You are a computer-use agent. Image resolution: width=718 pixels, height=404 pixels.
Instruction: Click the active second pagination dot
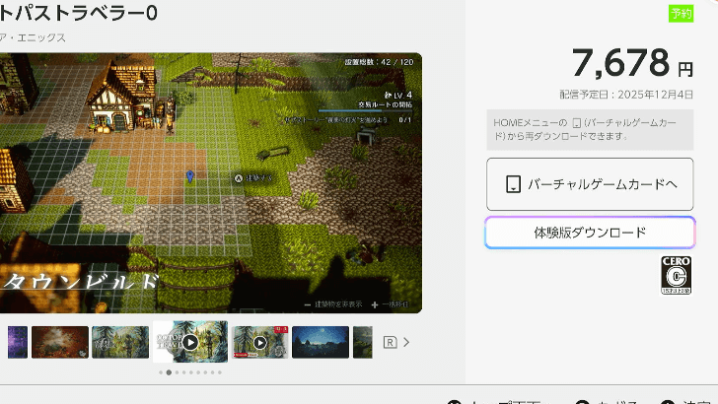tap(169, 372)
